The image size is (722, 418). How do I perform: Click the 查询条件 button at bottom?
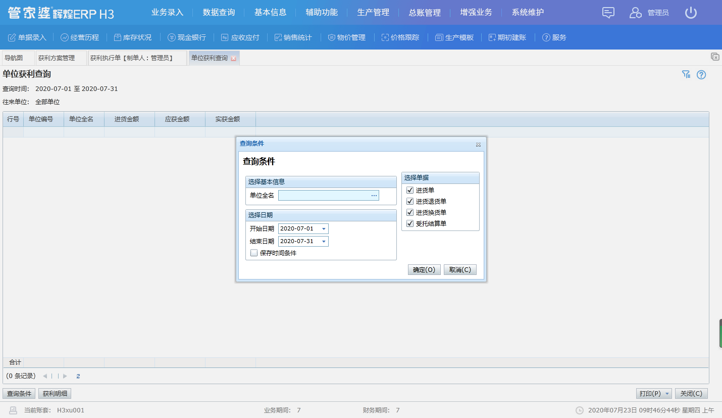coord(19,394)
